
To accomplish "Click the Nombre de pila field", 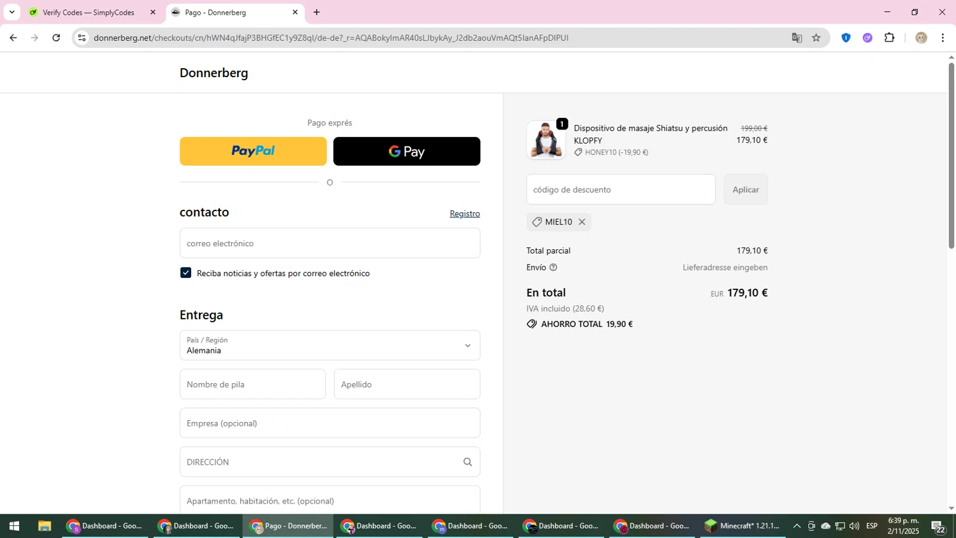I will (x=252, y=384).
